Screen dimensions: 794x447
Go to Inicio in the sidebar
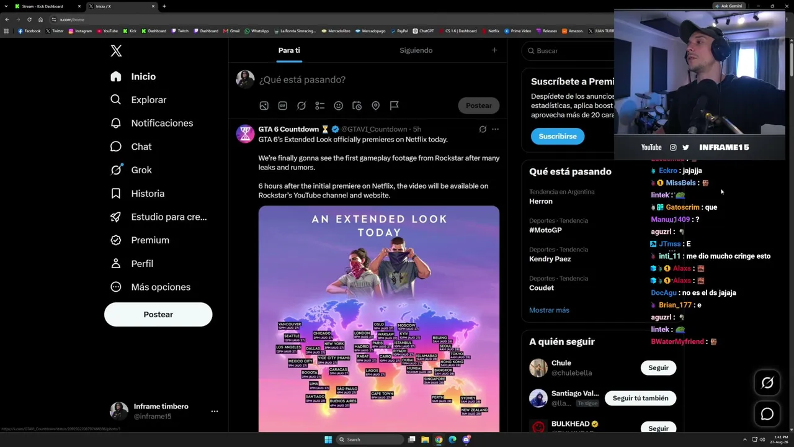[x=133, y=76]
